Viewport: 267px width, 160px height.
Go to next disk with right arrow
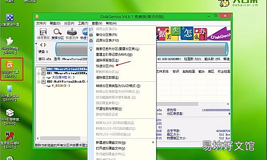pyautogui.click(x=45, y=45)
